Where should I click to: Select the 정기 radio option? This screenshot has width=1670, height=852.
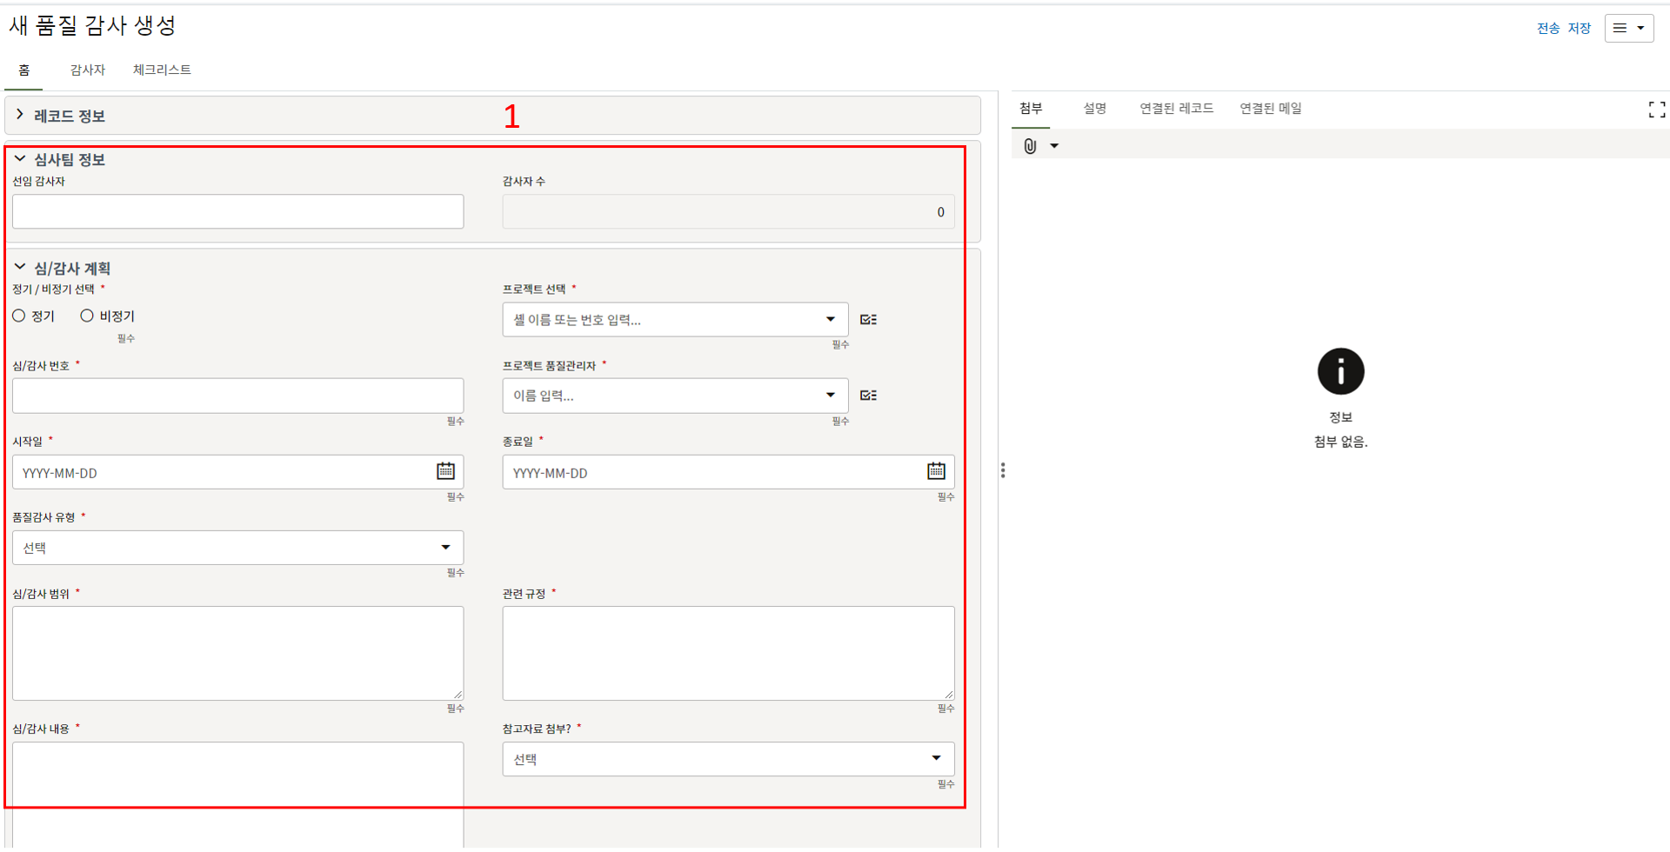(x=19, y=316)
